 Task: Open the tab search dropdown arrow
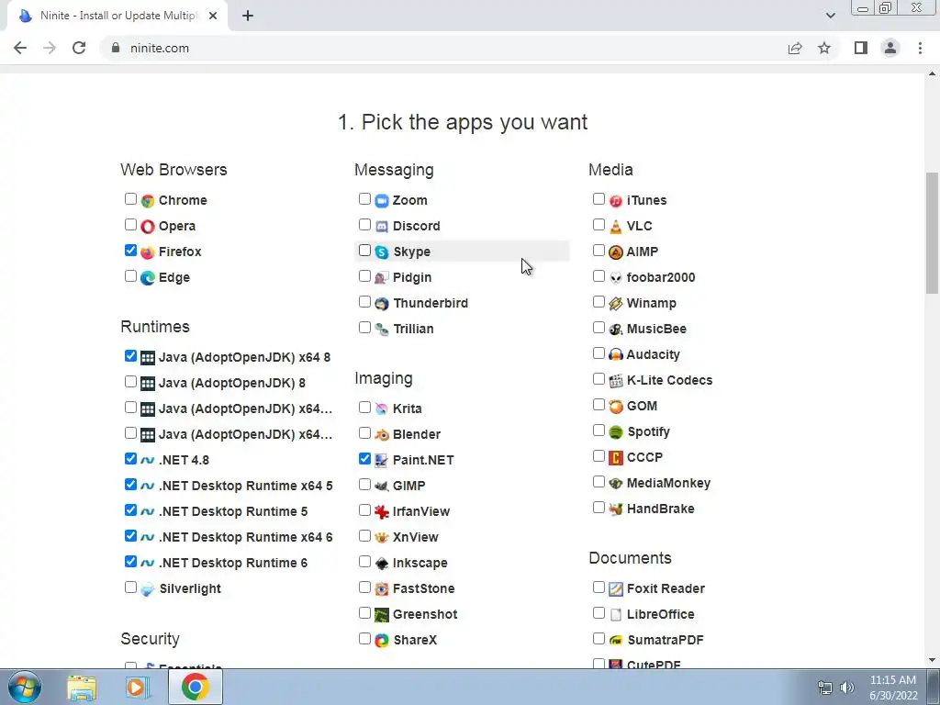[830, 16]
